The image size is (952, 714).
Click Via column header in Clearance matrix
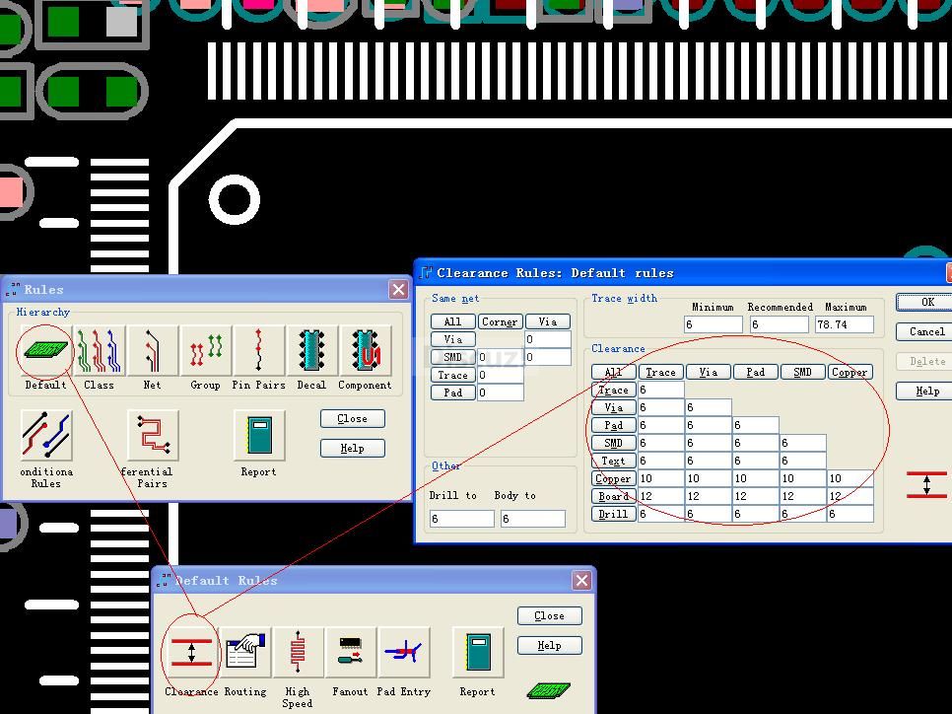(x=709, y=372)
